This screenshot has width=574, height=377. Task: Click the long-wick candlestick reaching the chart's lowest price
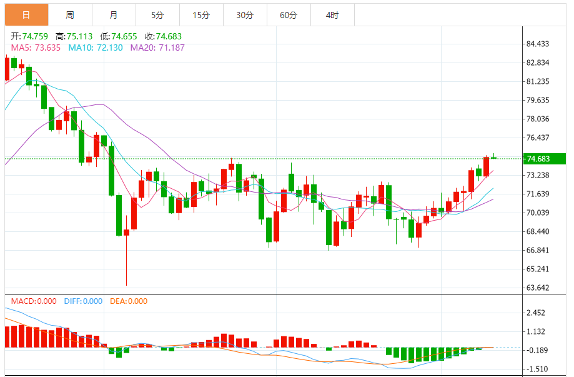tap(127, 251)
